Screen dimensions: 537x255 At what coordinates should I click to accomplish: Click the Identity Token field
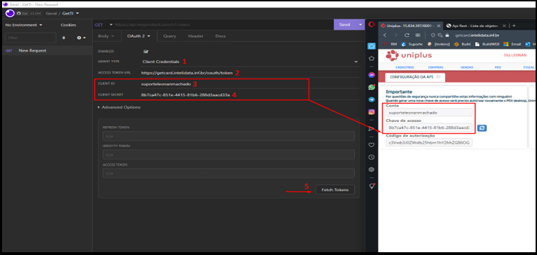[229, 155]
